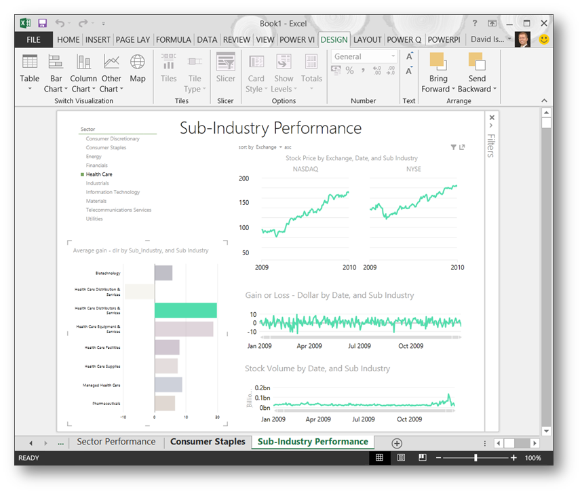This screenshot has width=582, height=494.
Task: Select Information Technology in Sector slicer
Action: pyautogui.click(x=113, y=192)
